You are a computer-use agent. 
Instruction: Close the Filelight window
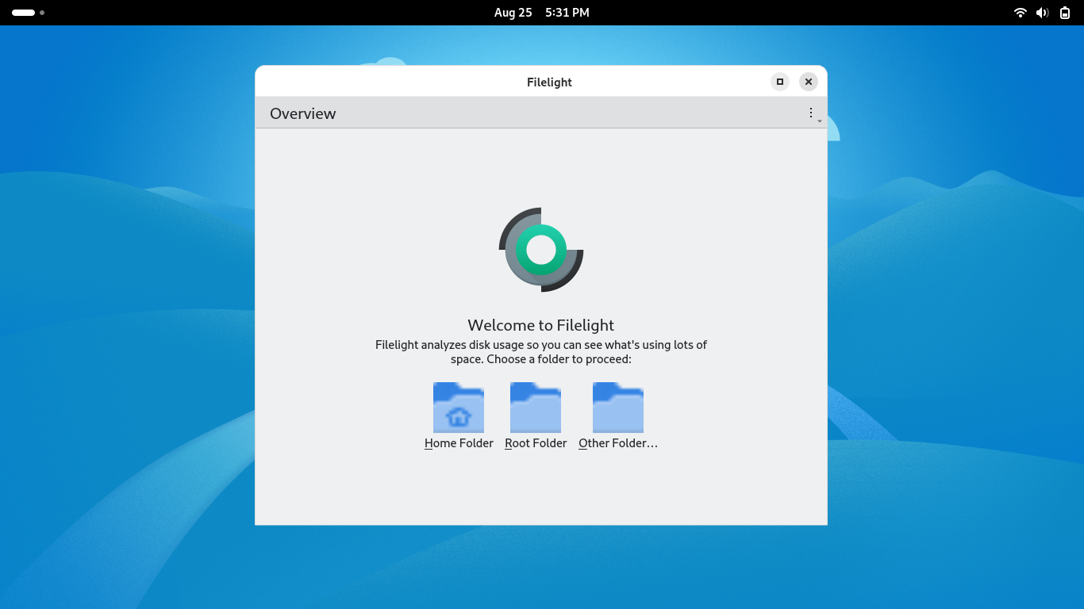(808, 82)
